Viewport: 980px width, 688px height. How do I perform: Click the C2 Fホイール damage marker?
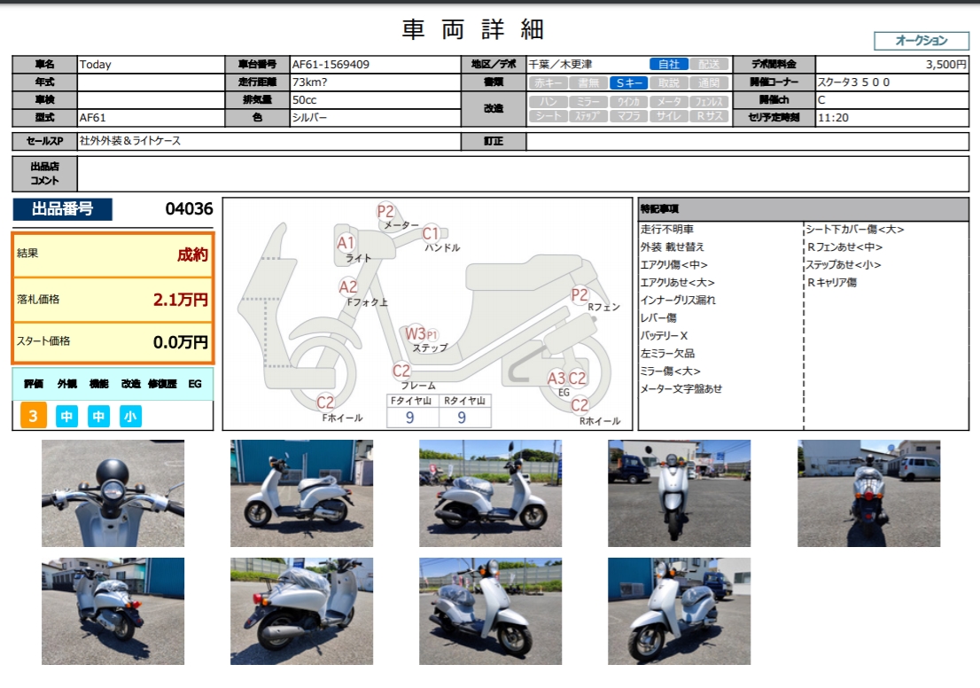pos(325,403)
